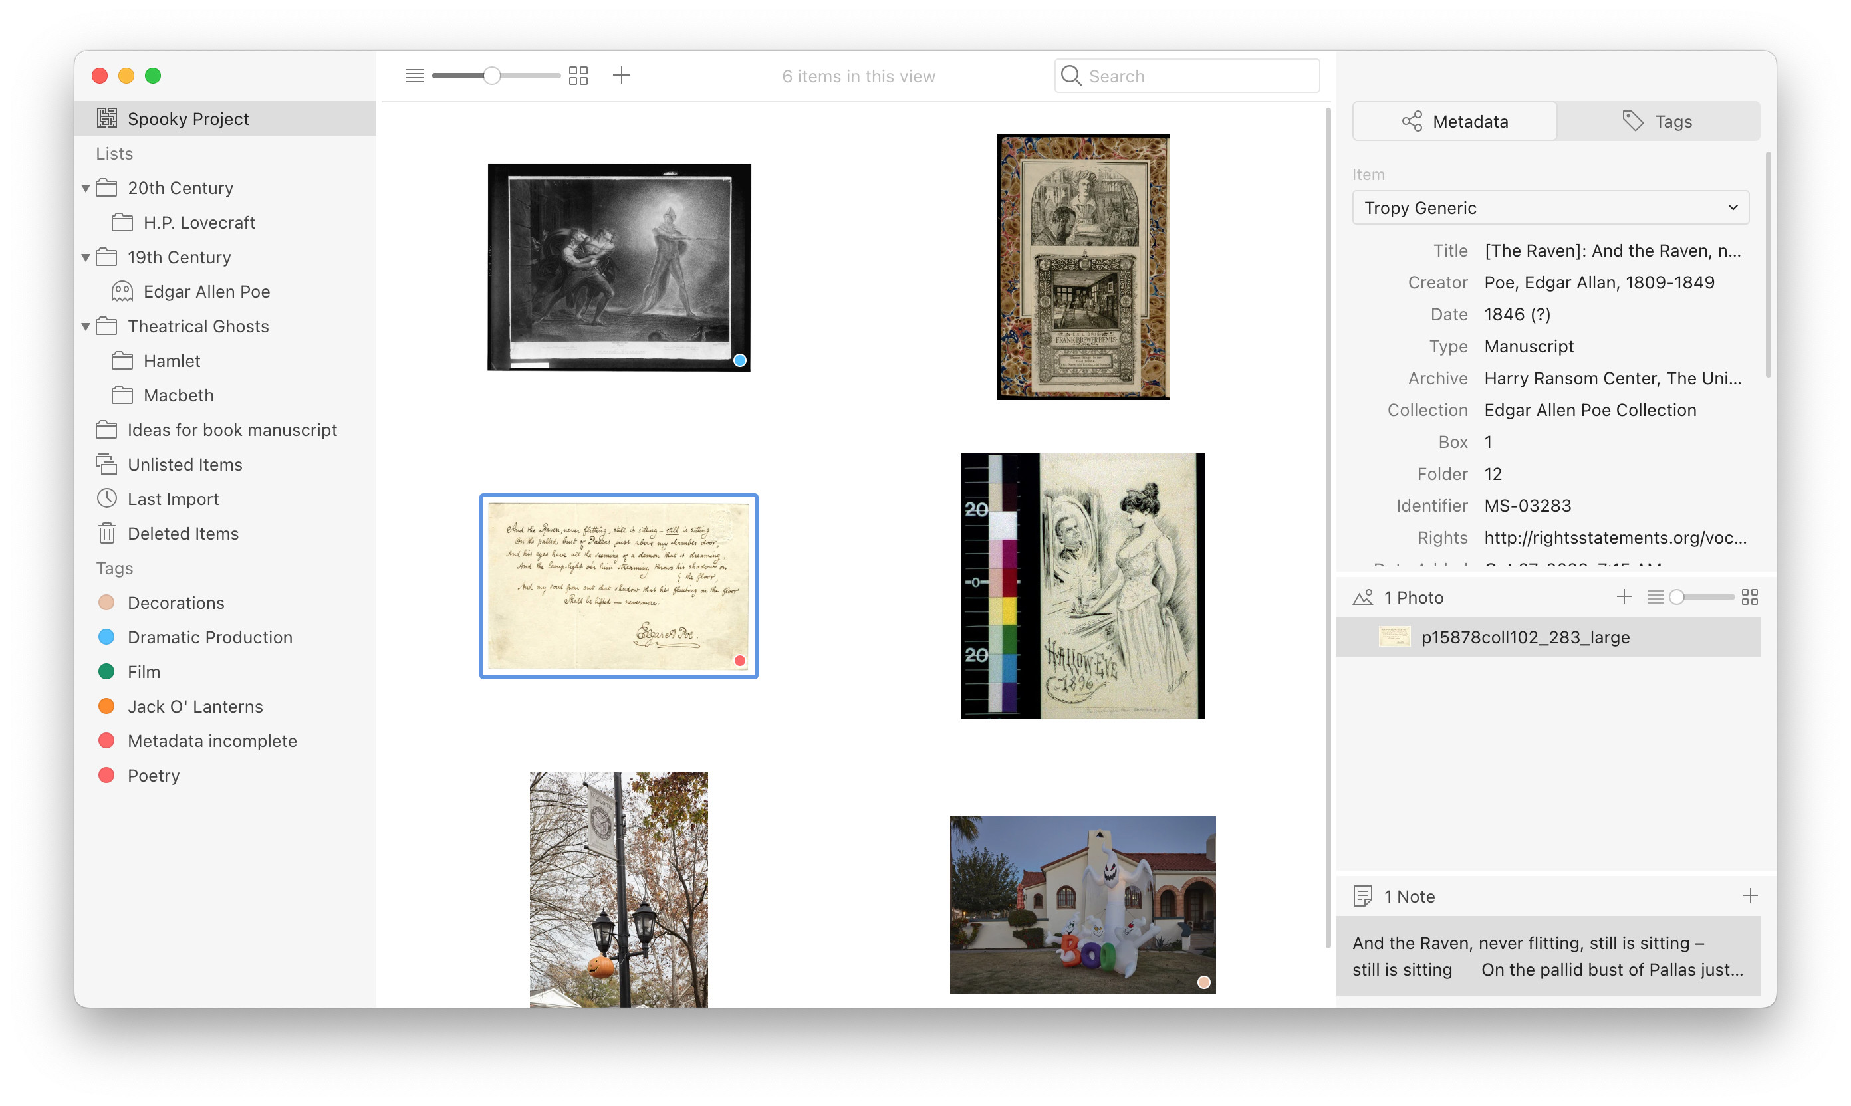Click the ghost icon beside Edgar Allen Poe

(122, 290)
